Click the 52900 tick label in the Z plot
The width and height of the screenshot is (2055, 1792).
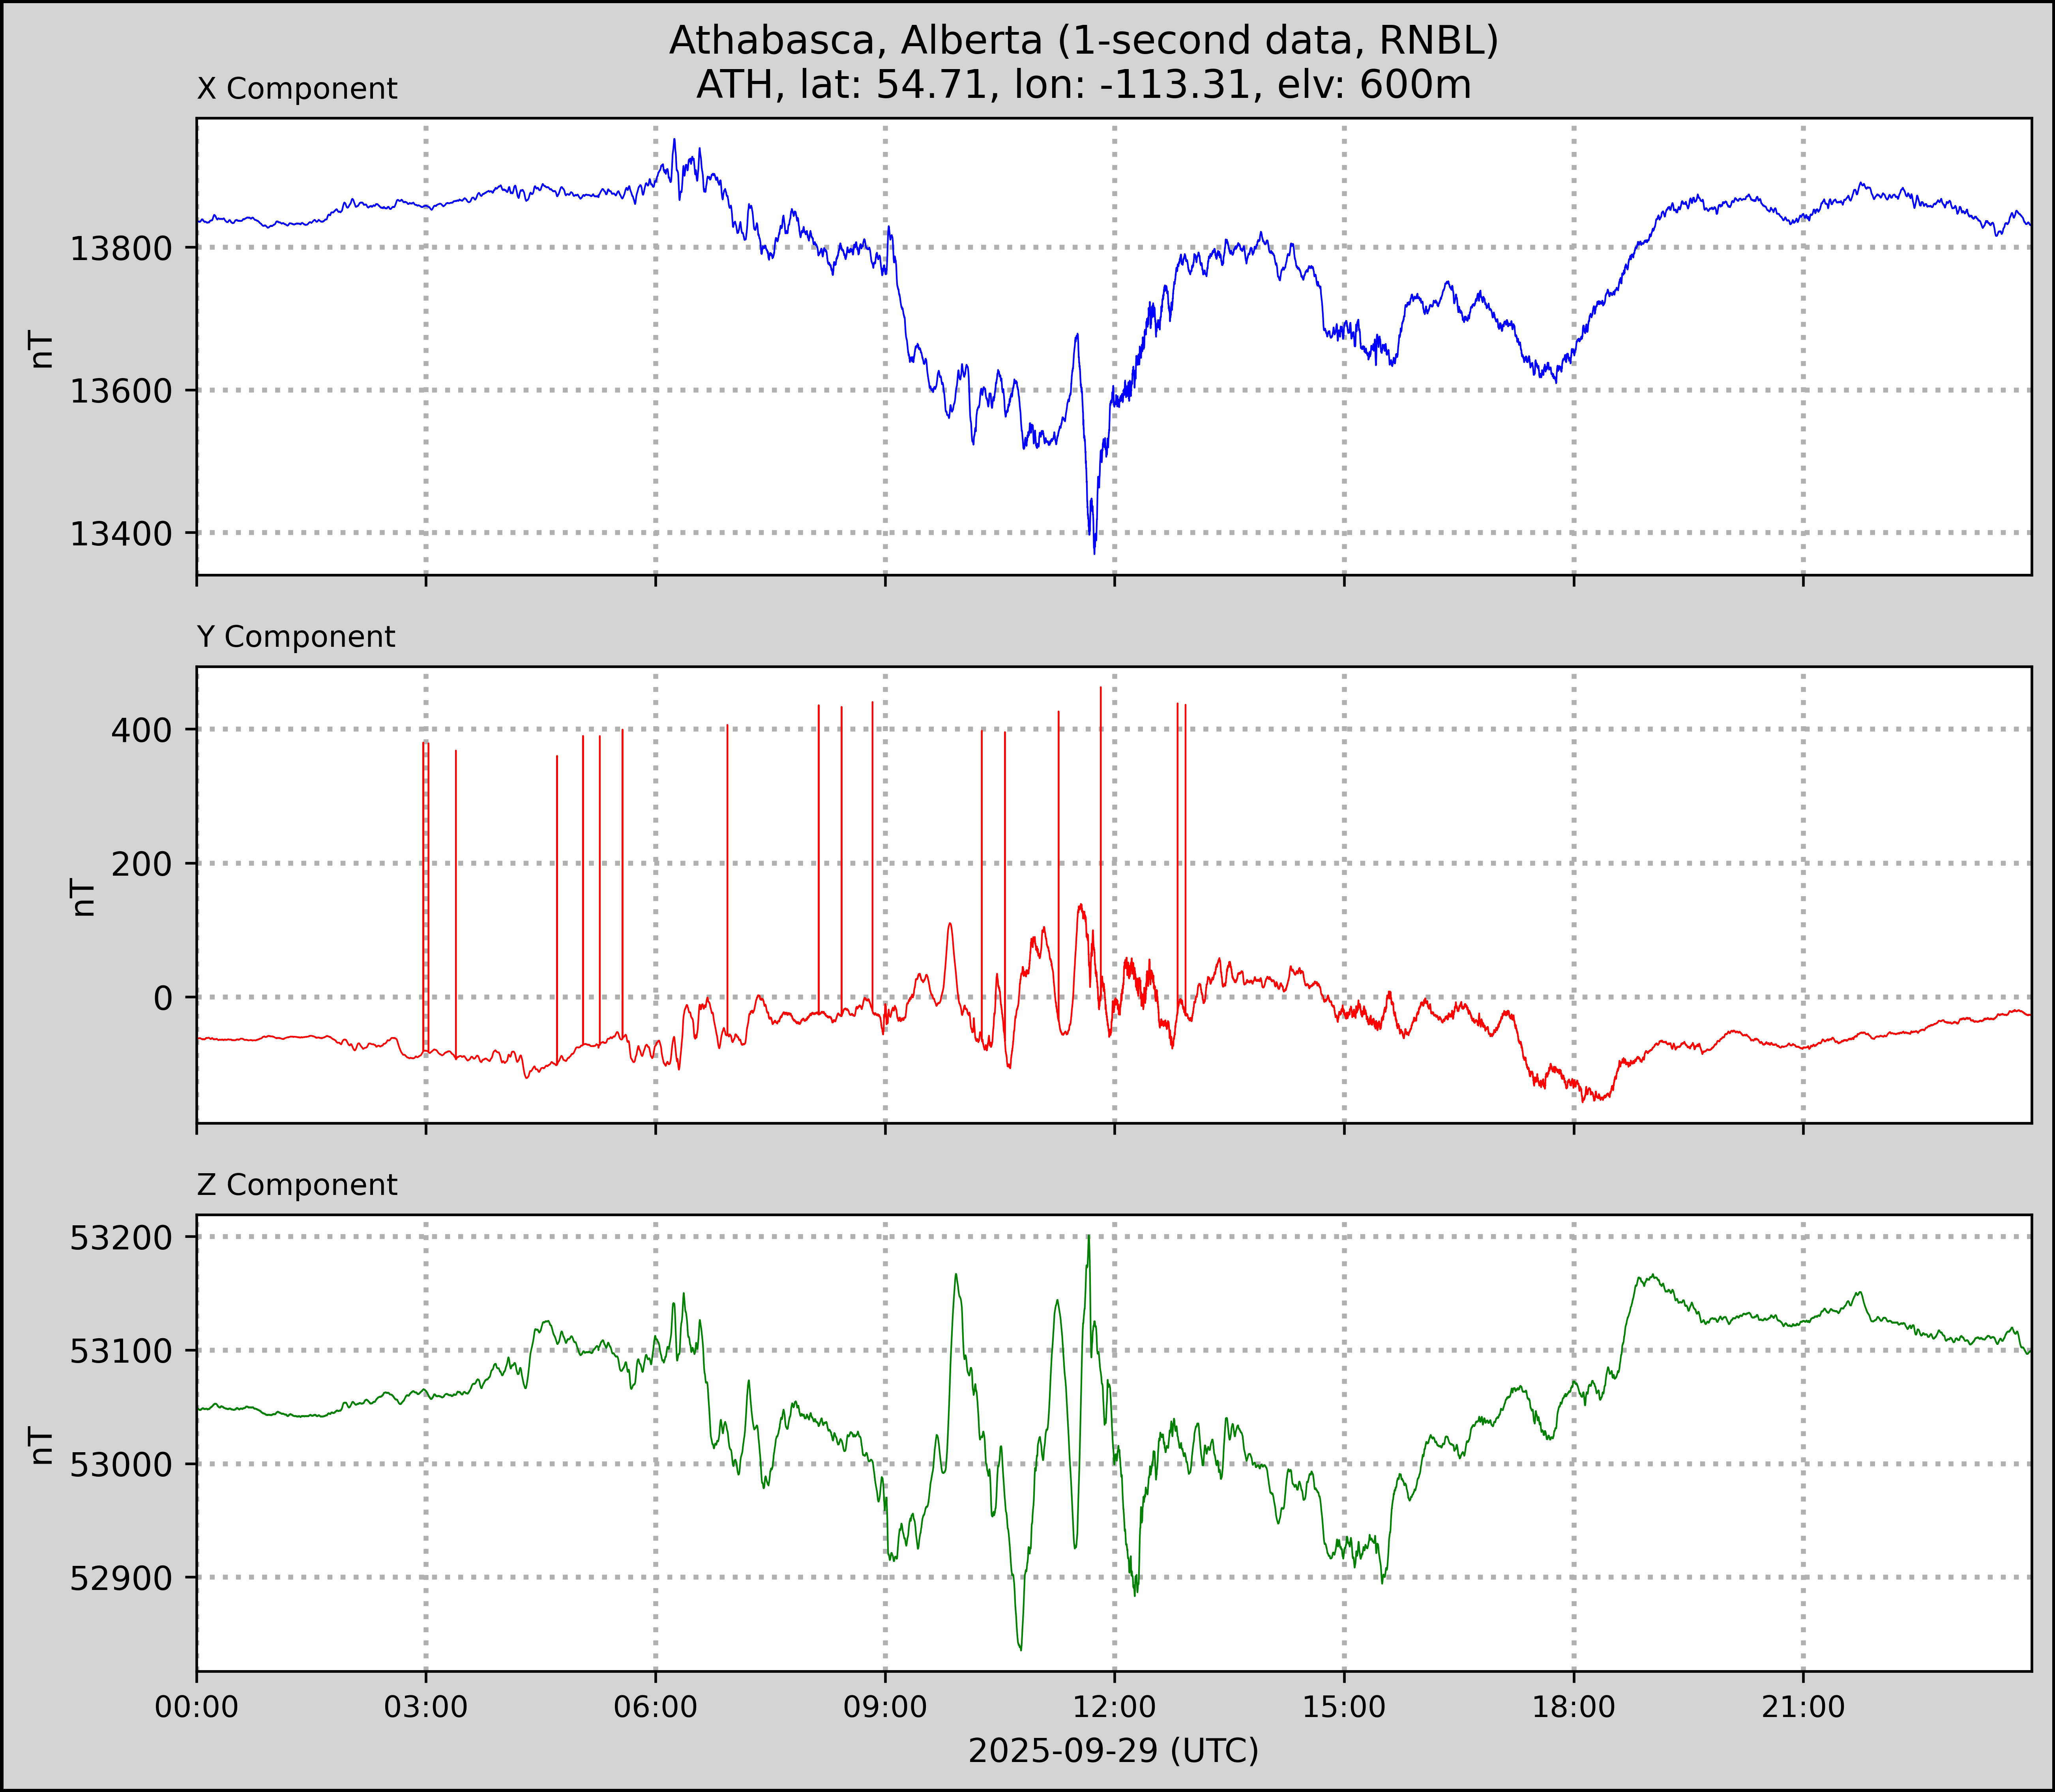(x=121, y=1578)
